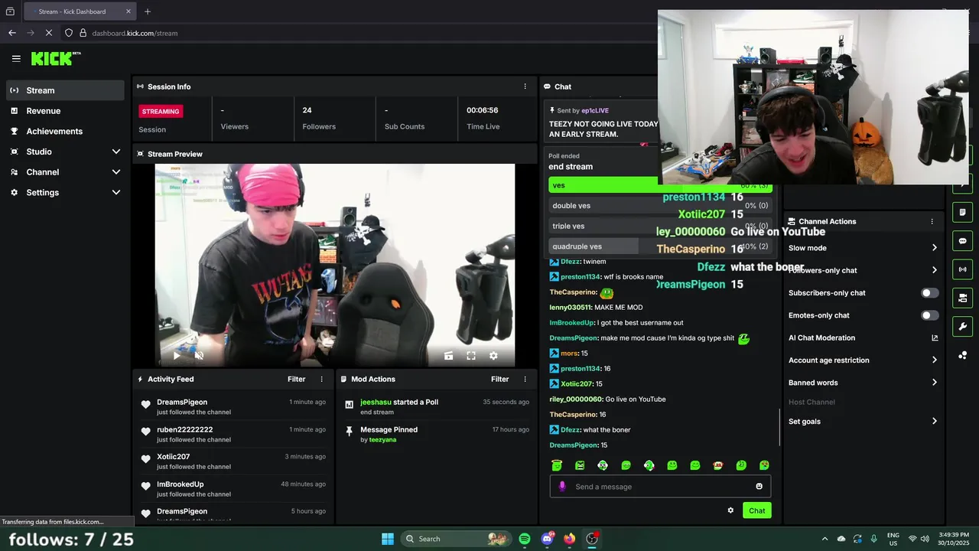The width and height of the screenshot is (979, 551).
Task: Toggle Emotes-only chat switch
Action: point(929,315)
